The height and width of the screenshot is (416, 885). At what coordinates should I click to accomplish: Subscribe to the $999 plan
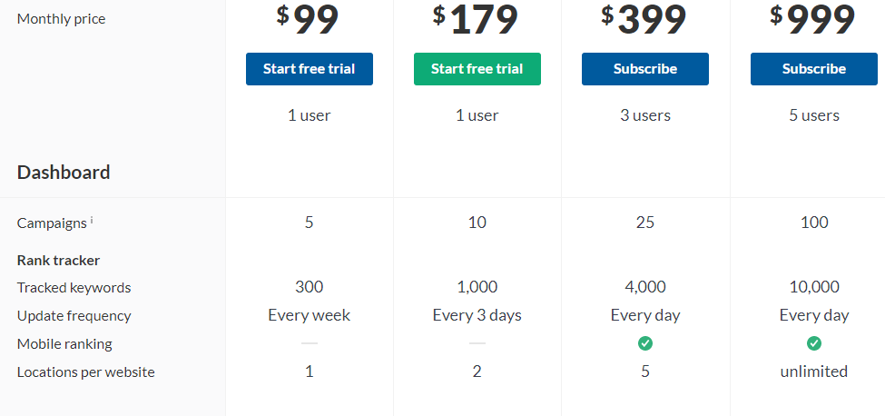click(814, 69)
